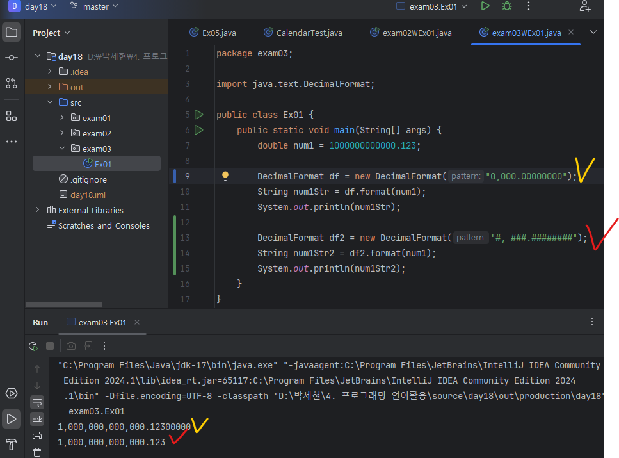Screen dimensions: 619x458
Task: Expand External Libraries node
Action: tap(38, 210)
